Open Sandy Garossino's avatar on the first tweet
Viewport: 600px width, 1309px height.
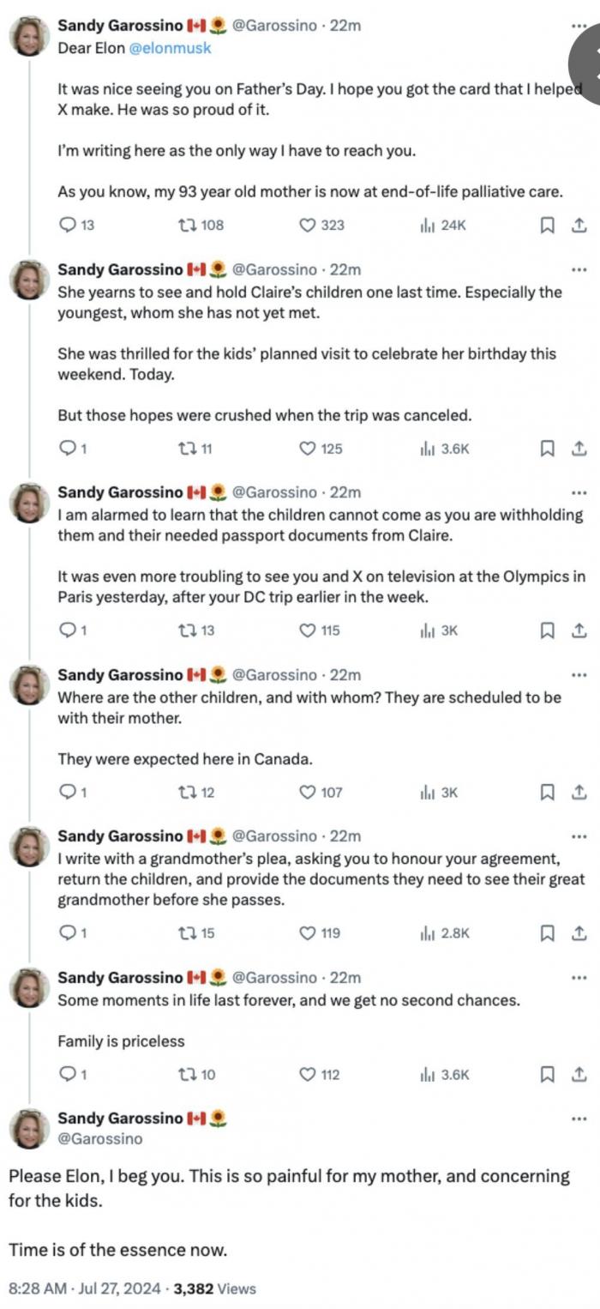click(x=28, y=37)
